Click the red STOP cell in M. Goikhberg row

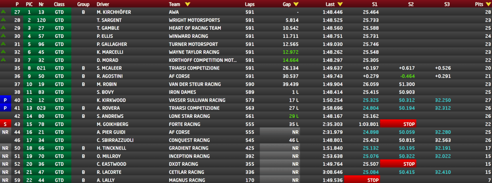[x=398, y=124]
